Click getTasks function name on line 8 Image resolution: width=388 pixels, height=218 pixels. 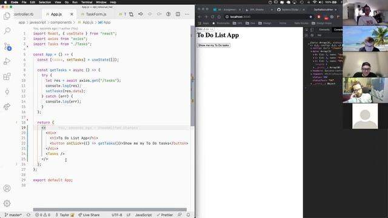point(58,70)
